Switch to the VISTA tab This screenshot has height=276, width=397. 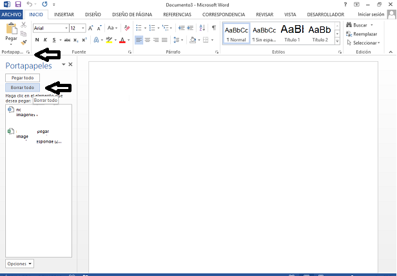pyautogui.click(x=290, y=14)
